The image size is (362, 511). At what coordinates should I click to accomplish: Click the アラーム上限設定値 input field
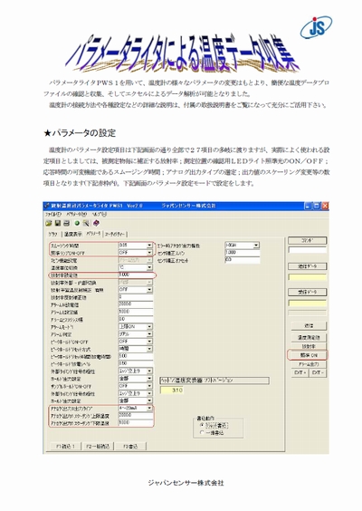(136, 304)
